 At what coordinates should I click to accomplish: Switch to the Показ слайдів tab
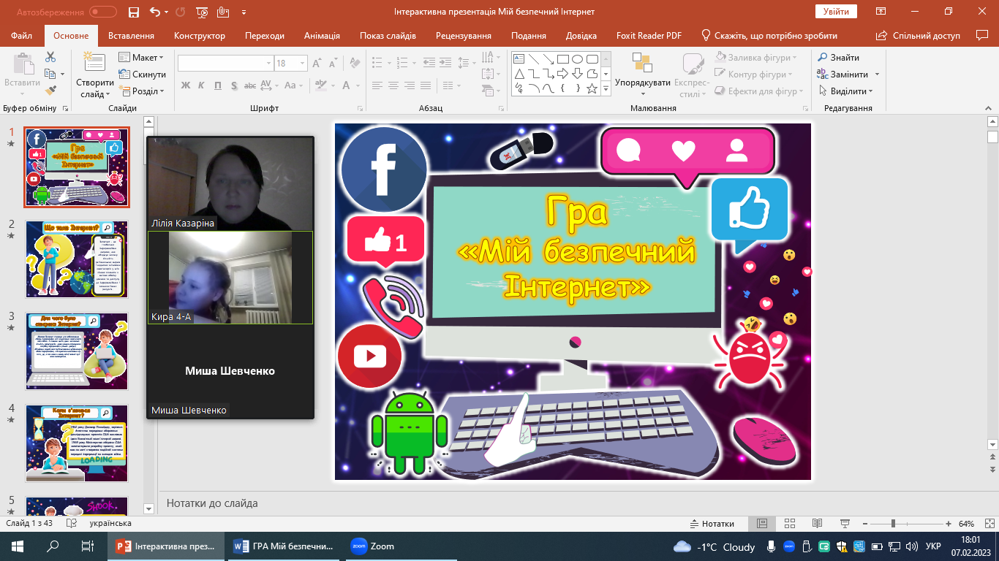(x=388, y=35)
